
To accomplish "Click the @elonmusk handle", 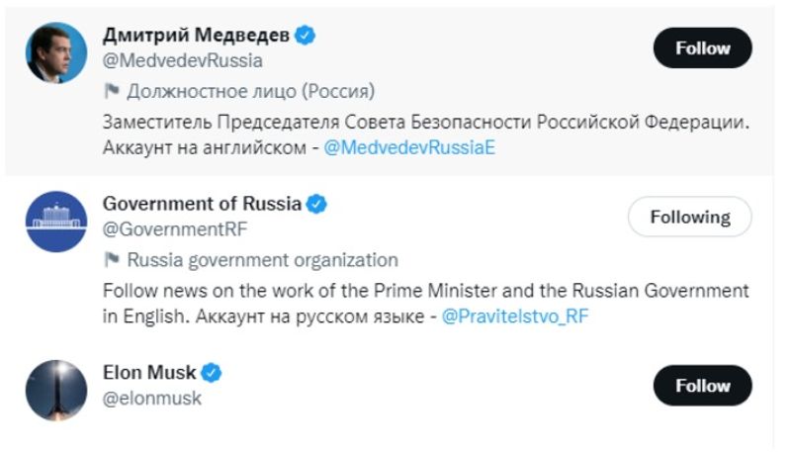I will (152, 398).
